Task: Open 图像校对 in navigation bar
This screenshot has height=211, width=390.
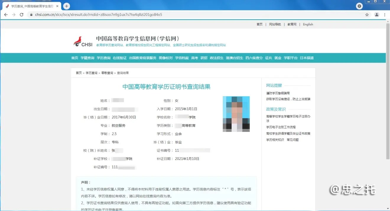Action: pyautogui.click(x=166, y=58)
